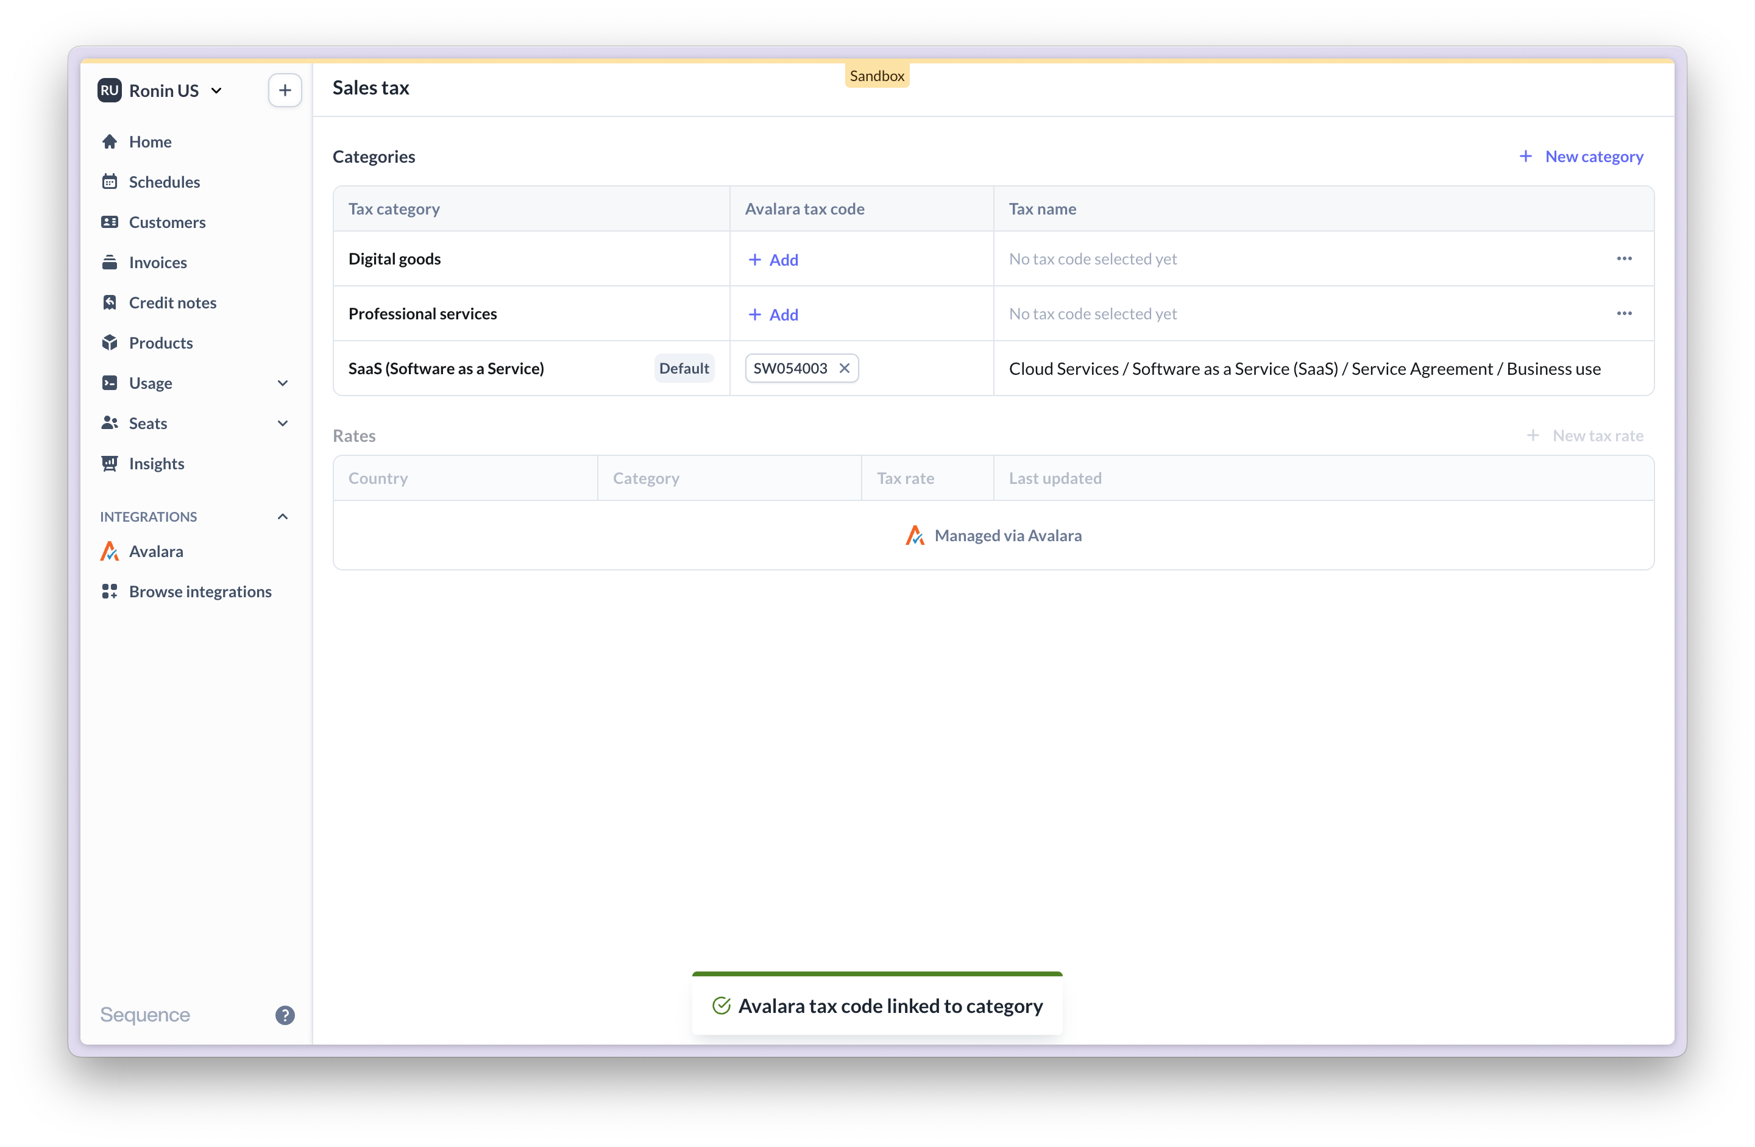This screenshot has height=1147, width=1755.
Task: Go to Customers in the sidebar
Action: pyautogui.click(x=166, y=222)
